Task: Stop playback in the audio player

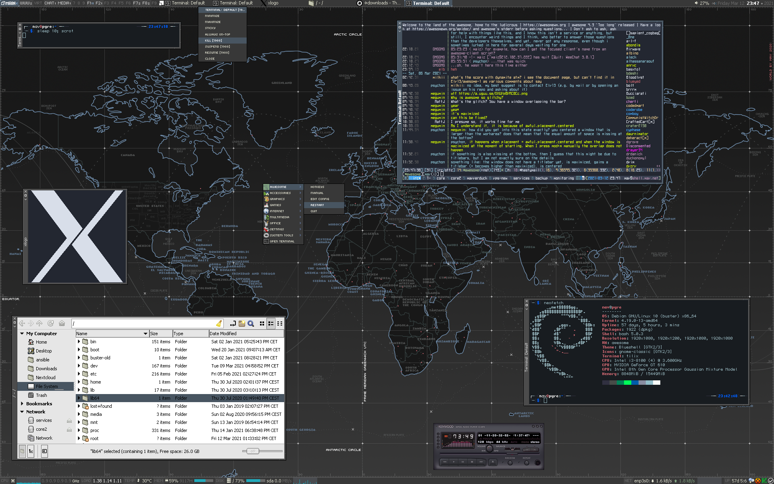Action: 472,462
